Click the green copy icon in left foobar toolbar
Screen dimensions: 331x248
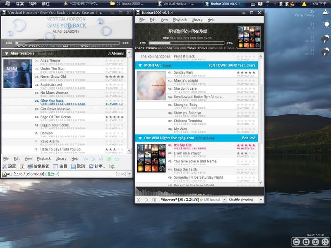109,159
